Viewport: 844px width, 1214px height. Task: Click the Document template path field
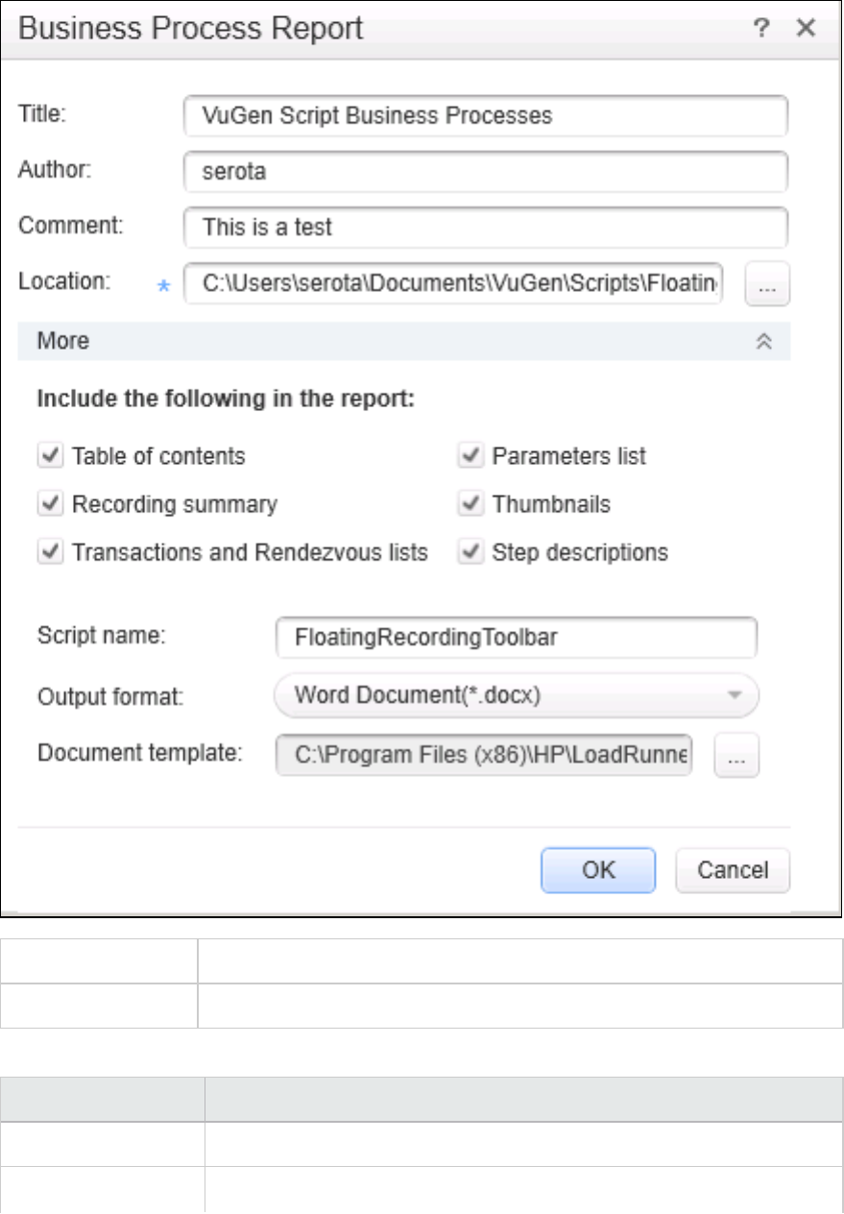click(x=483, y=755)
